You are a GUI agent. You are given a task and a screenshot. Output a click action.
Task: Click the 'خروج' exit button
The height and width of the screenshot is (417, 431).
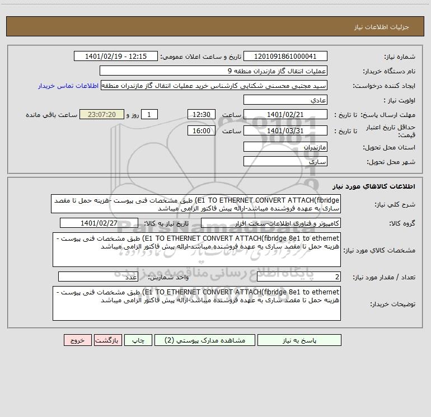[x=77, y=340]
